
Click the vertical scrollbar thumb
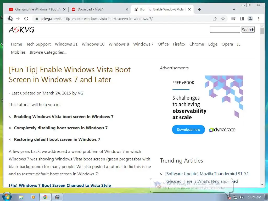[x=262, y=31]
